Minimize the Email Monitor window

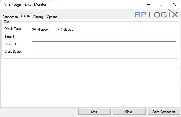point(148,5)
